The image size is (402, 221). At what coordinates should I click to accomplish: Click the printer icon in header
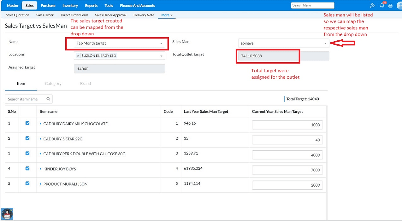(x=390, y=5)
